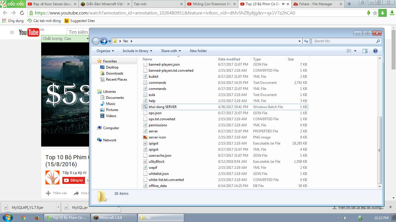This screenshot has width=396, height=222.
Task: Open the Windows Start menu
Action: coord(7,218)
